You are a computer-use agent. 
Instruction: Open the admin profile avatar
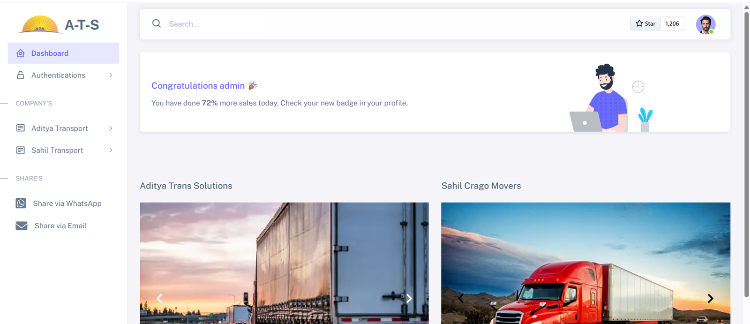705,24
